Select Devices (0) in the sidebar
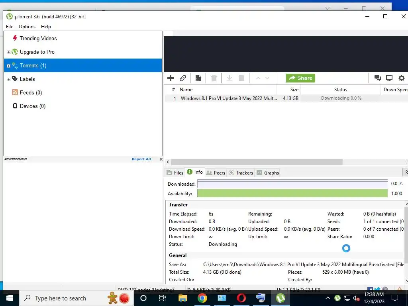 pos(33,106)
